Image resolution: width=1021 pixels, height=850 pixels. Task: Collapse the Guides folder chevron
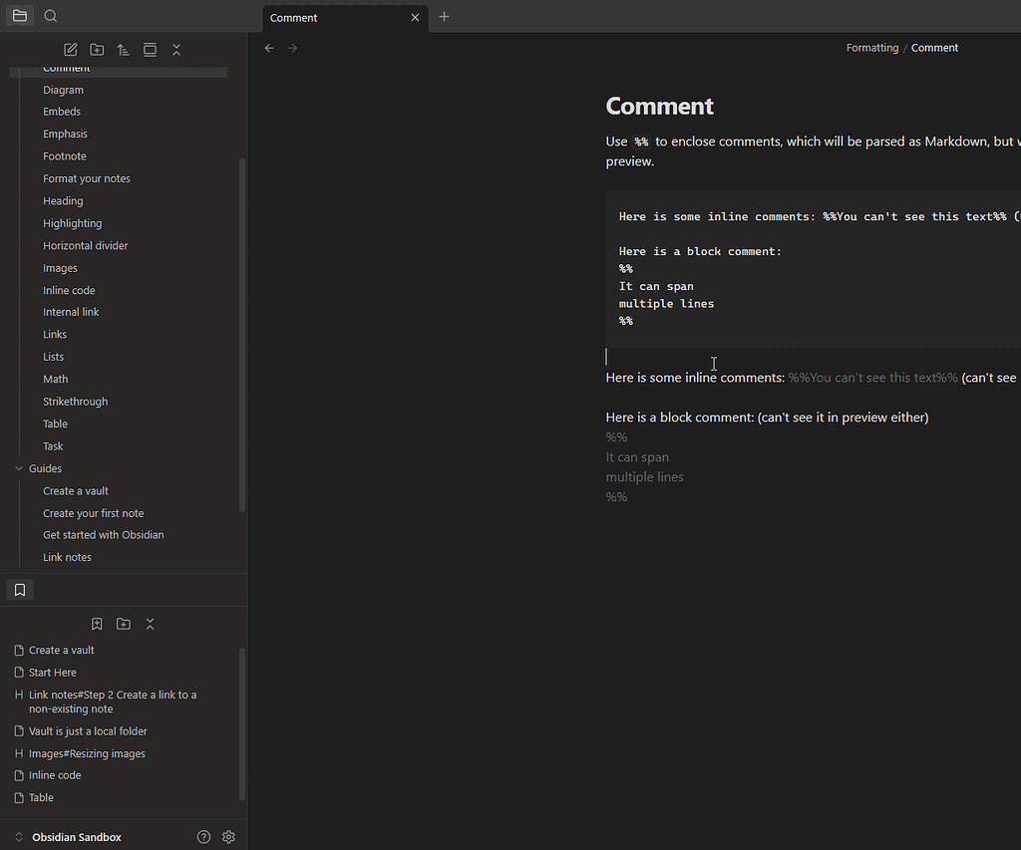pyautogui.click(x=16, y=467)
